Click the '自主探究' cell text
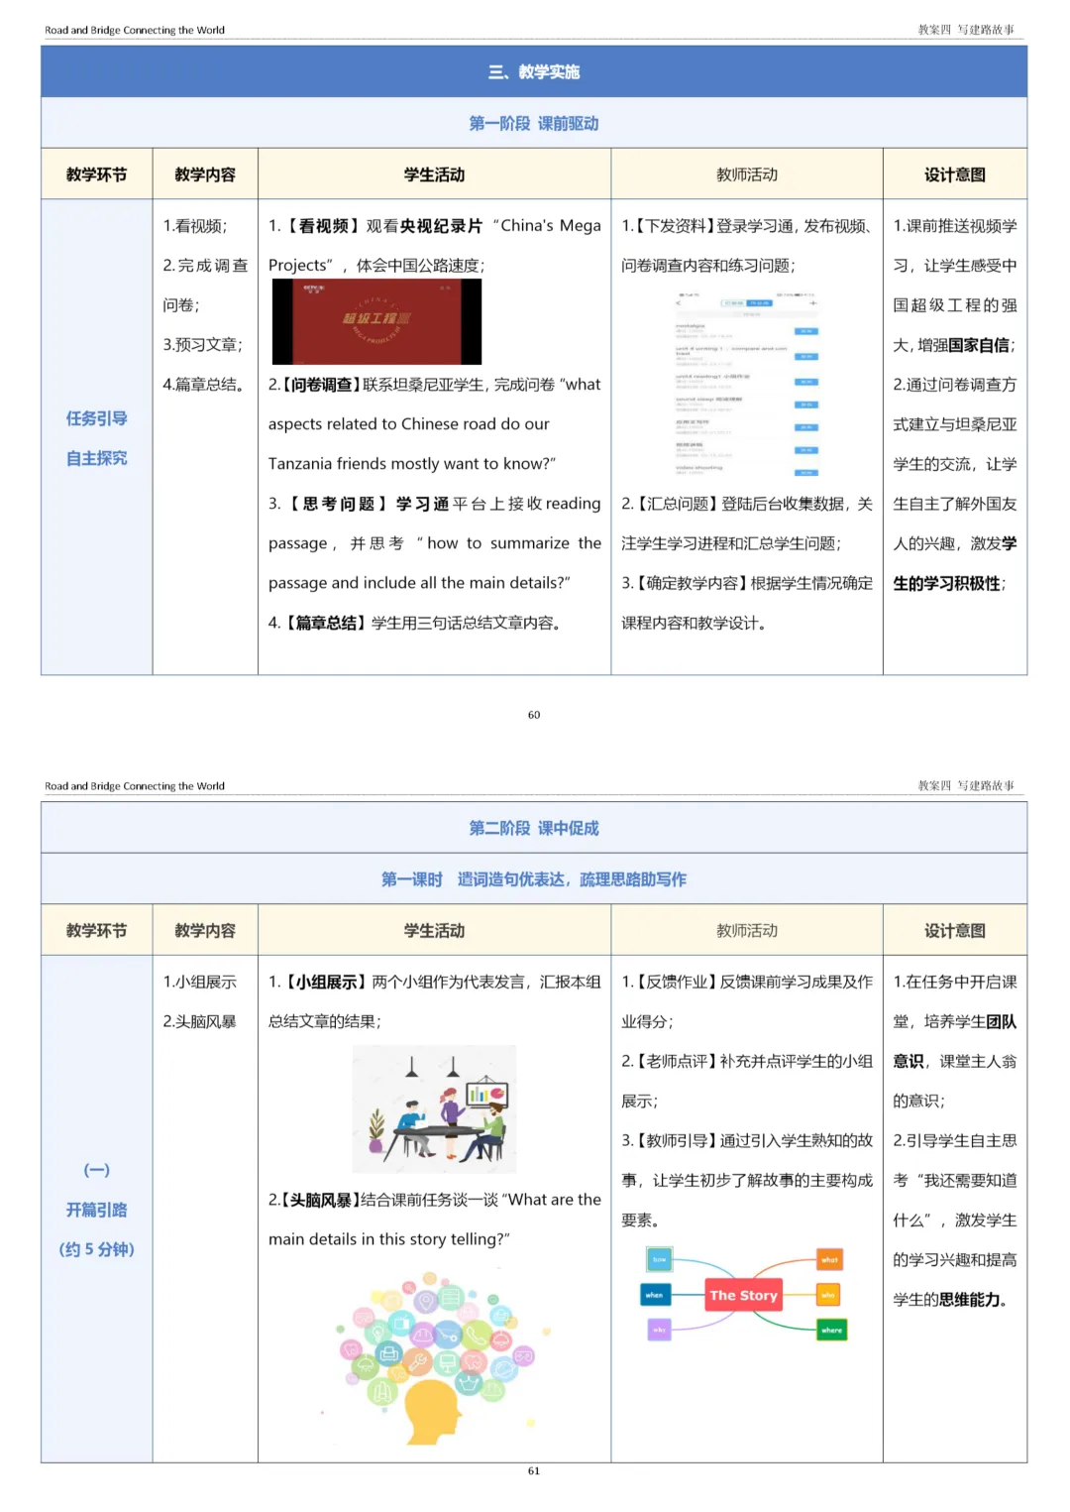The image size is (1070, 1512). pos(97,458)
